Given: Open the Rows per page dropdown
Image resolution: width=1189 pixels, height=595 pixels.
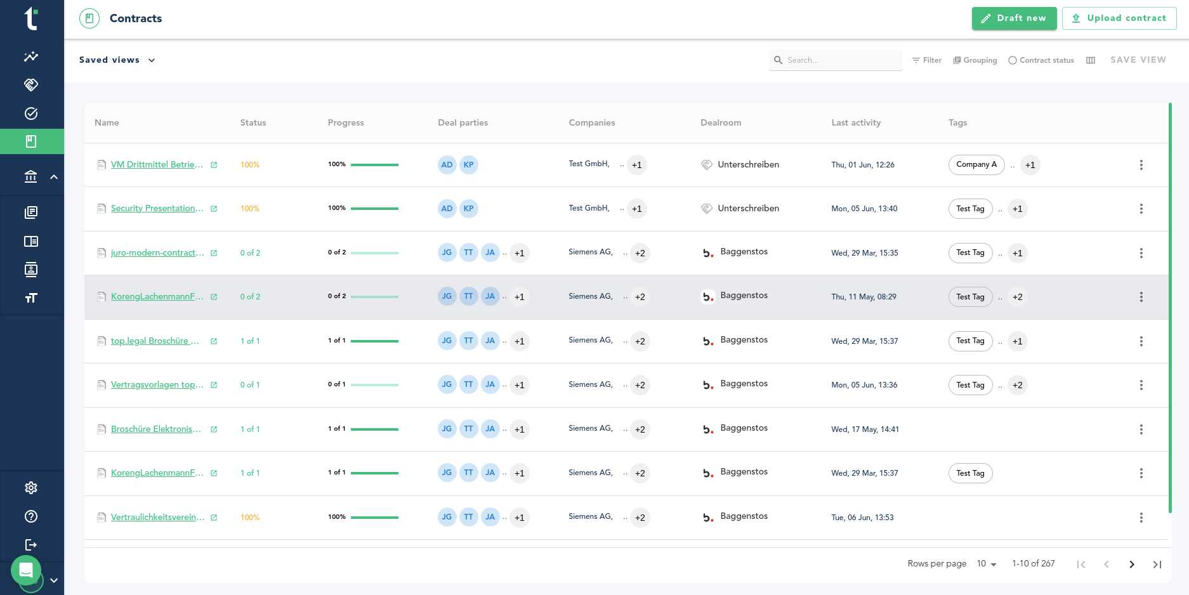Looking at the screenshot, I should point(987,564).
